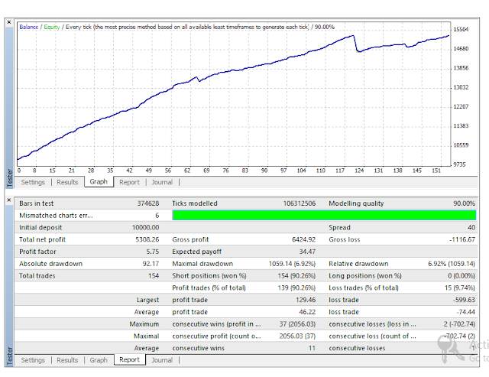Click Mismatched charts errors value 6
This screenshot has height=377, width=489.
[x=157, y=216]
